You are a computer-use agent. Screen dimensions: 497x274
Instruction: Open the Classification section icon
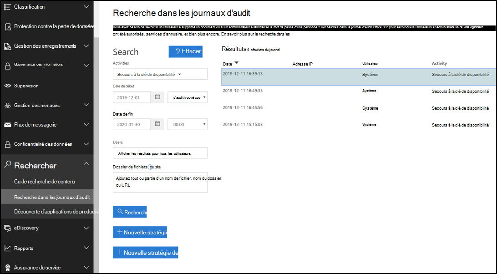(6, 6)
